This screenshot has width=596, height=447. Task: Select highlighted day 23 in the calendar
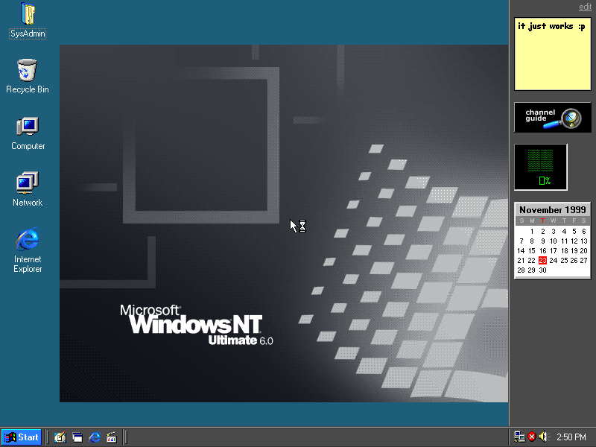tap(542, 260)
